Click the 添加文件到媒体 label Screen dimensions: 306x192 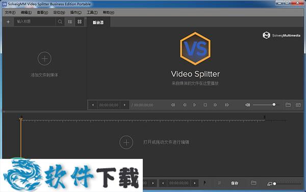point(44,75)
